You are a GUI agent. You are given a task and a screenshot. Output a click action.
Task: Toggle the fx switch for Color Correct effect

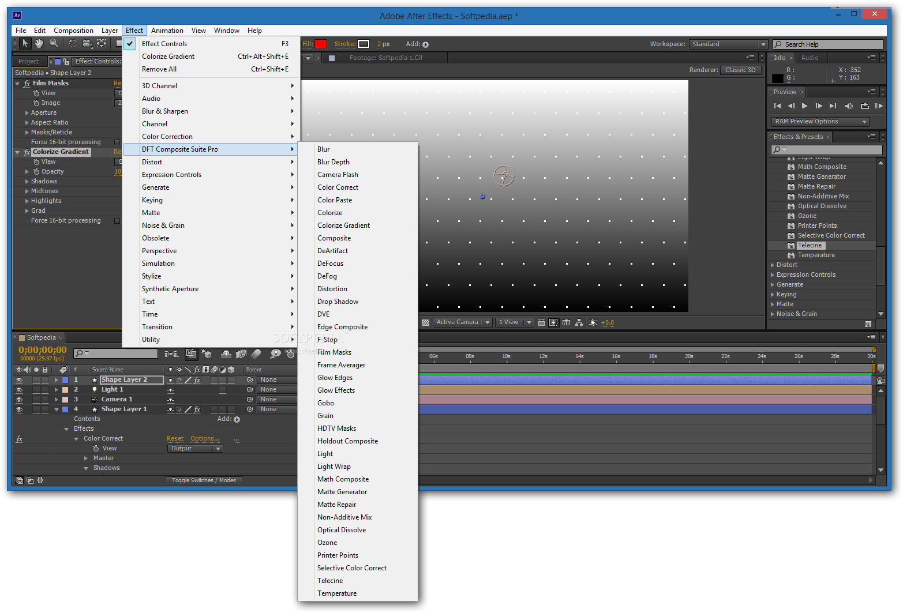19,439
